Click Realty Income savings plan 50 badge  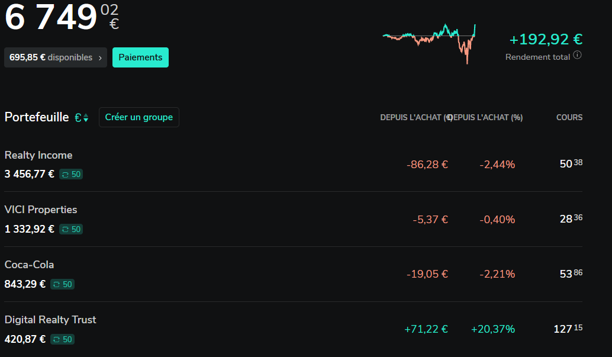coord(71,174)
